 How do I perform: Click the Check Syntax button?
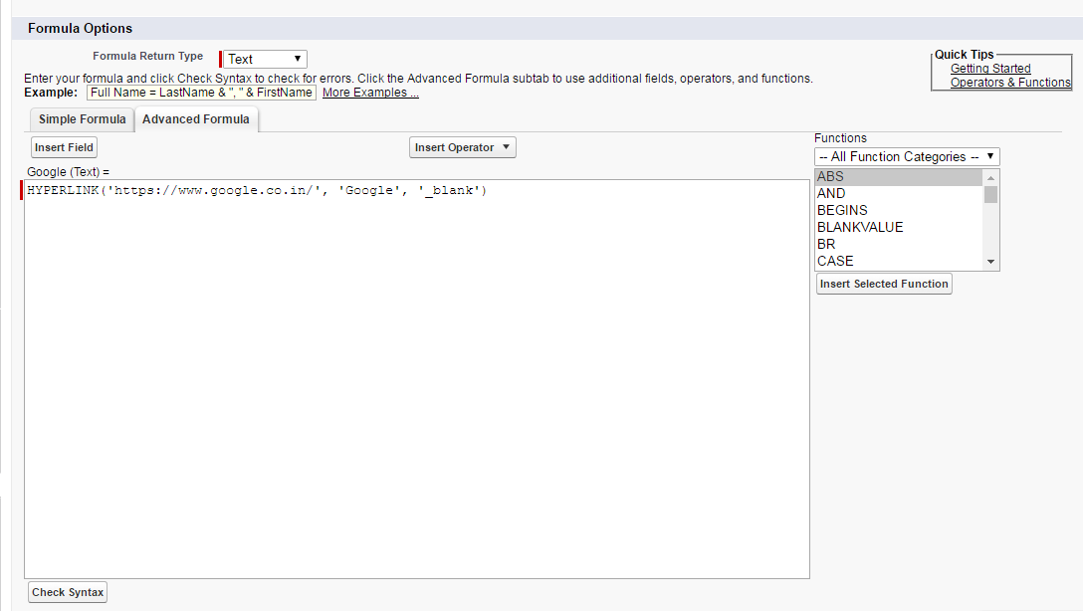tap(68, 592)
